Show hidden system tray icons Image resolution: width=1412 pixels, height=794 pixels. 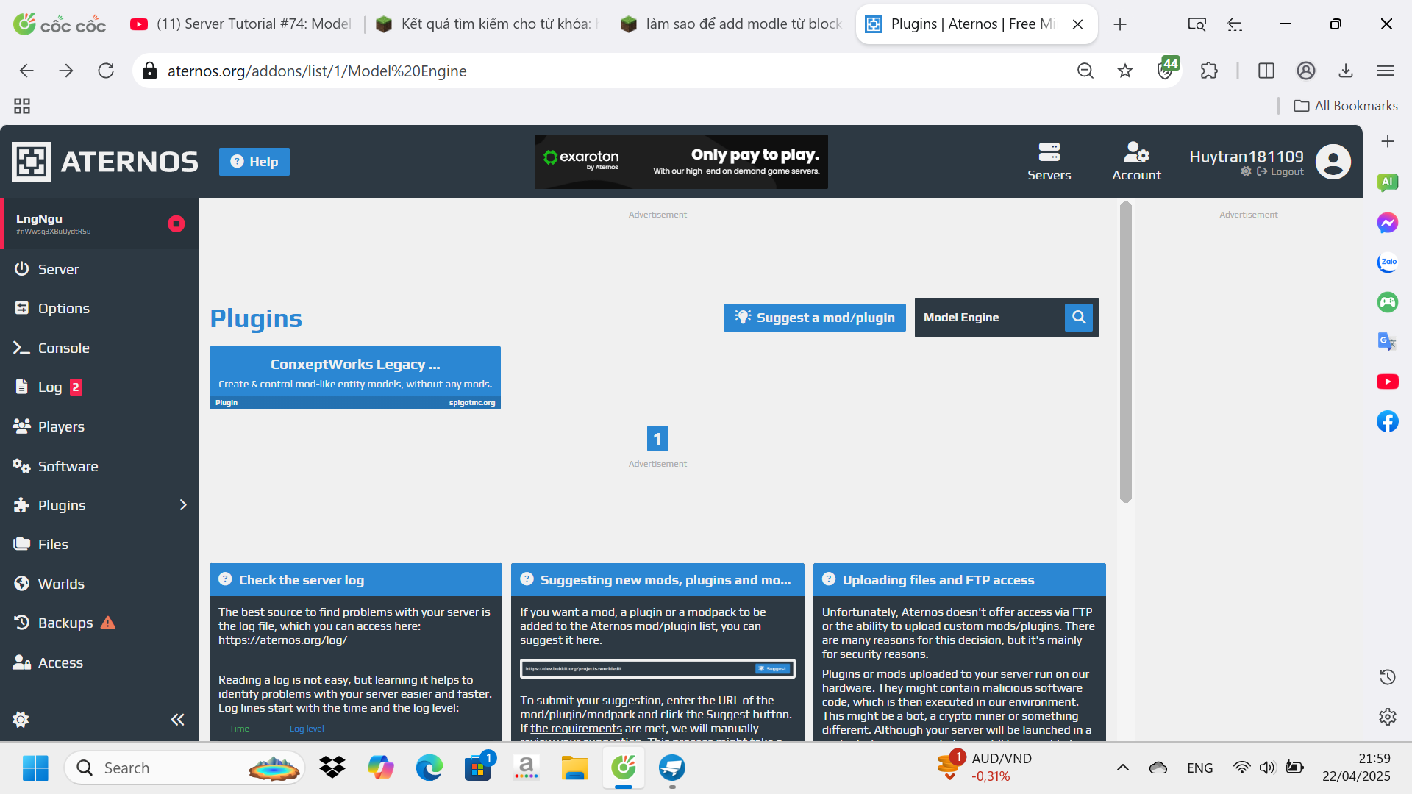coord(1122,768)
